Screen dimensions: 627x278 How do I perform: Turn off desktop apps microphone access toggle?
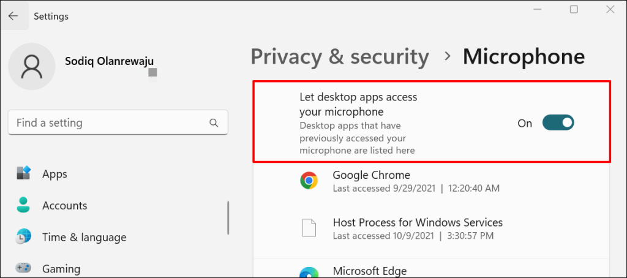[x=558, y=123]
